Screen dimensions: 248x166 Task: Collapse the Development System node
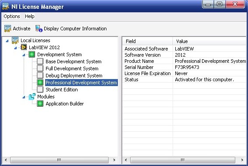[24, 55]
